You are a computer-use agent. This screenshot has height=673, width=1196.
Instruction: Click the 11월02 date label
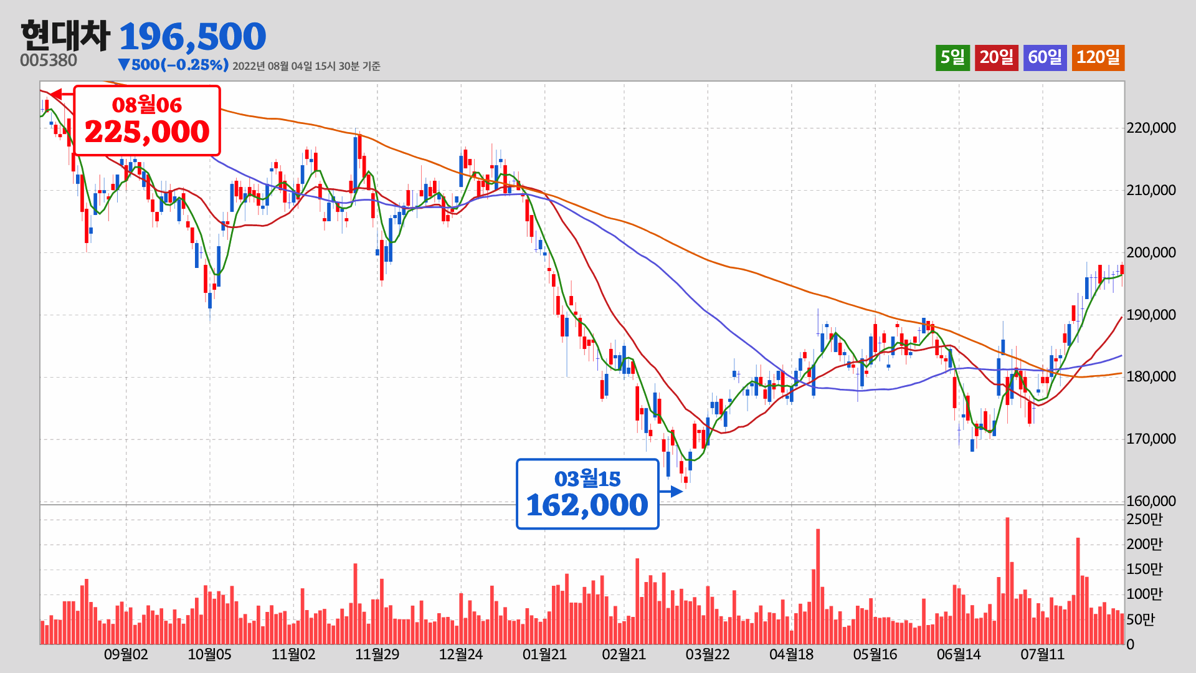(x=293, y=654)
